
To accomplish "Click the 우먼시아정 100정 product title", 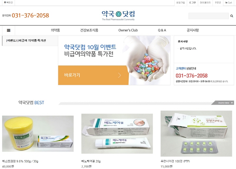I will point(175,161).
